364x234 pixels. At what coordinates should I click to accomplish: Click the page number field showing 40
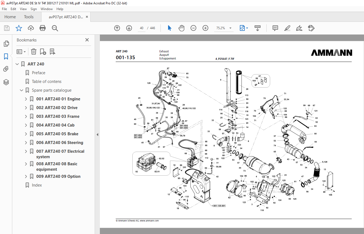(x=141, y=28)
